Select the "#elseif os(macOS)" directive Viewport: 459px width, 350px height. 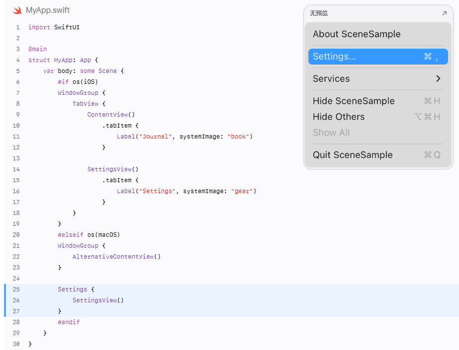point(89,235)
